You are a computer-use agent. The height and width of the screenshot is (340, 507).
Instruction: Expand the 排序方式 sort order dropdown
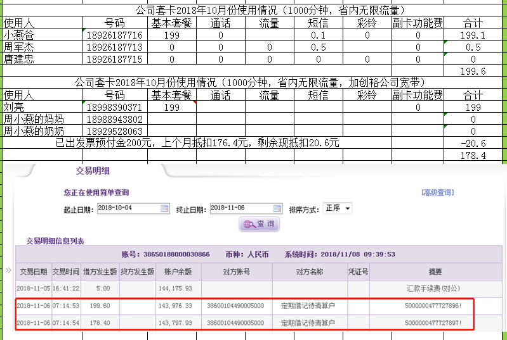tap(347, 209)
